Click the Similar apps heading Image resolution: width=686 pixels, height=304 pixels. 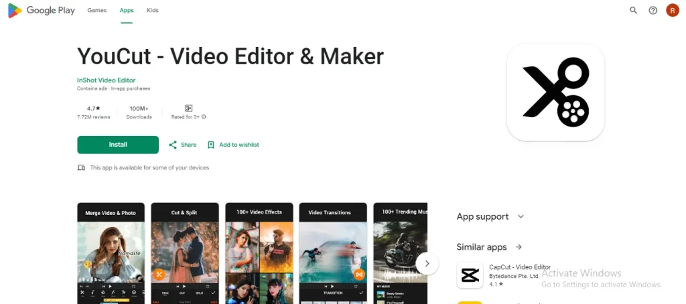click(x=482, y=247)
